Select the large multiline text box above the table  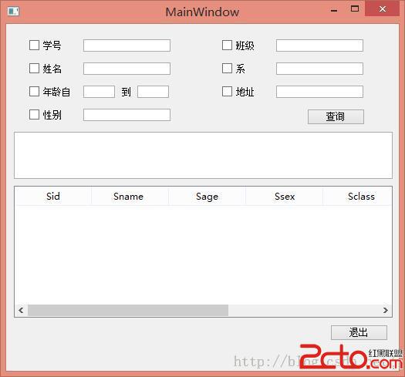tap(204, 155)
